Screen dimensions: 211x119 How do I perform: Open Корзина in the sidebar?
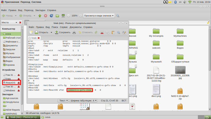pyautogui.click(x=9, y=65)
